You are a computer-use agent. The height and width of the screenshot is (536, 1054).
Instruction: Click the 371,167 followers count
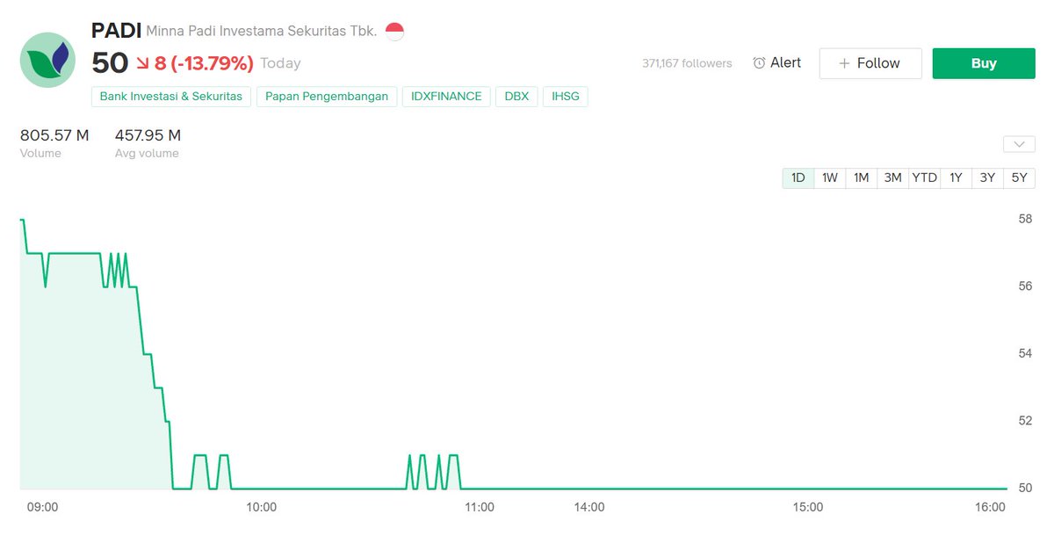tap(687, 63)
